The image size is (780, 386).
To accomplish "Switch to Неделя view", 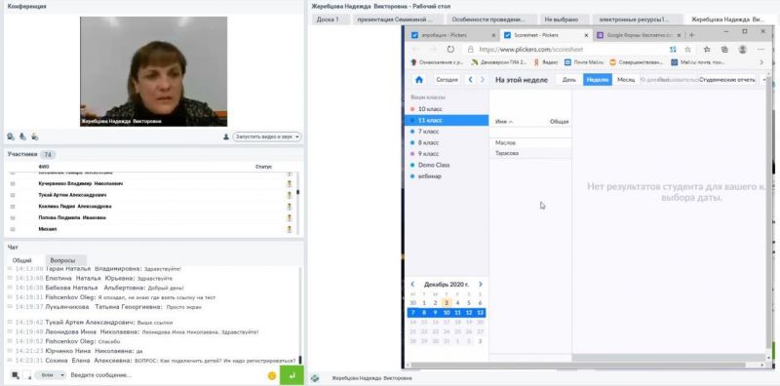I will tap(598, 80).
